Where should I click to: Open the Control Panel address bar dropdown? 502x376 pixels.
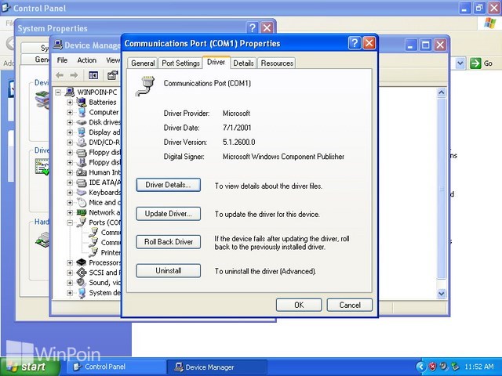(x=460, y=63)
